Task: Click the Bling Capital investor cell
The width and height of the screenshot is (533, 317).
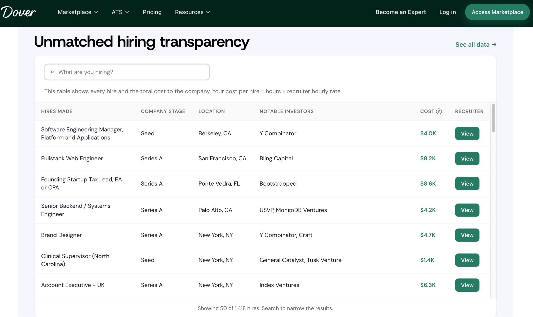Action: click(276, 158)
